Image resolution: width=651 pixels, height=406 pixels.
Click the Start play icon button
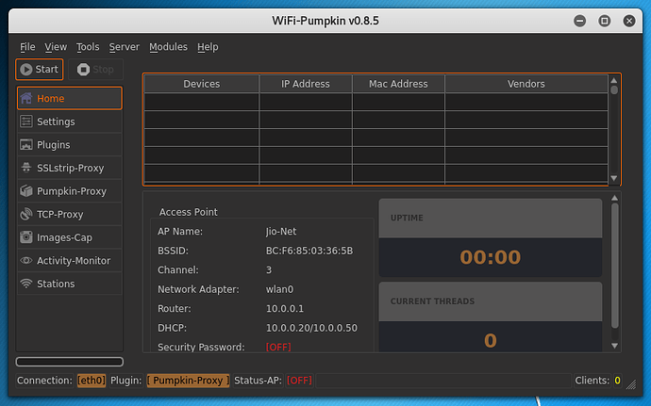pos(40,69)
